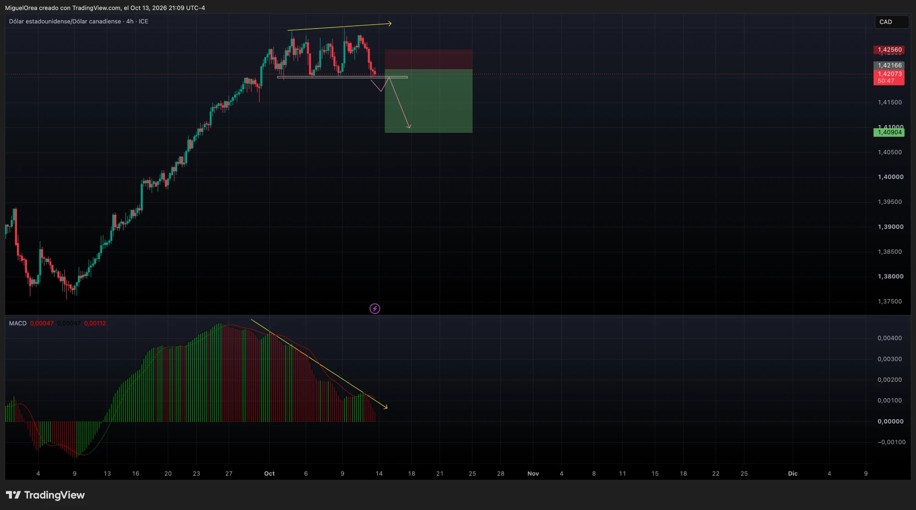Click the −0,00100 MACD axis label
This screenshot has height=510, width=916.
click(891, 442)
